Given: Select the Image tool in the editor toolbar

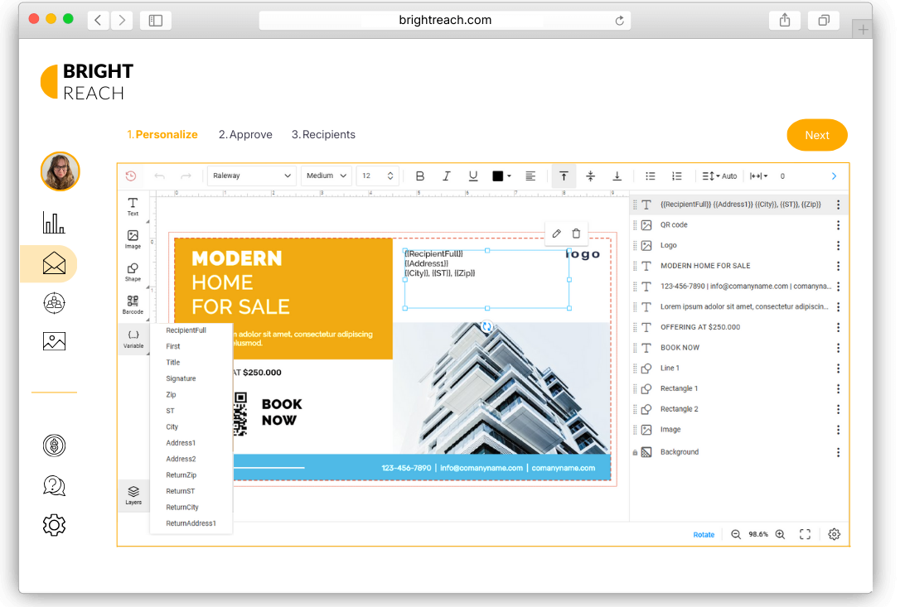Looking at the screenshot, I should (133, 240).
